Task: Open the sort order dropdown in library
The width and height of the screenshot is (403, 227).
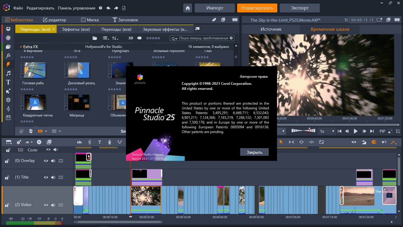Action: [x=115, y=38]
